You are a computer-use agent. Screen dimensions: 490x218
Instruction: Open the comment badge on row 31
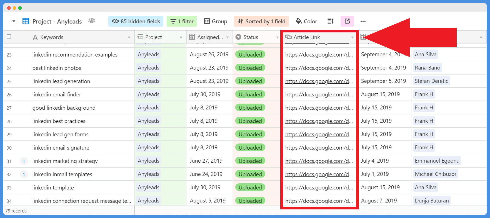pos(24,161)
